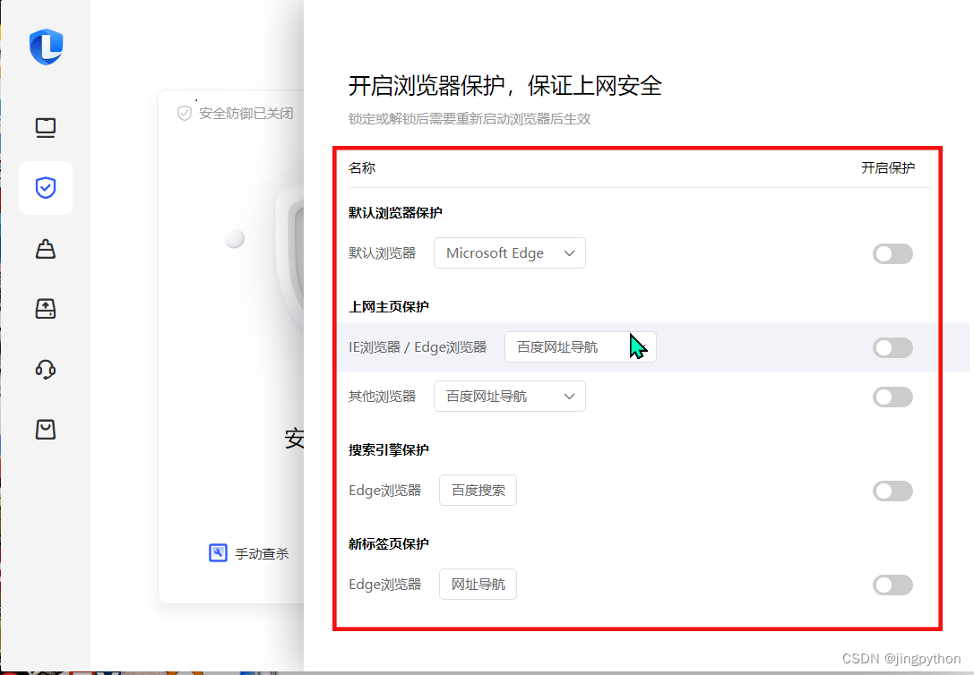
Task: Toggle default browser protection switch
Action: (x=892, y=253)
